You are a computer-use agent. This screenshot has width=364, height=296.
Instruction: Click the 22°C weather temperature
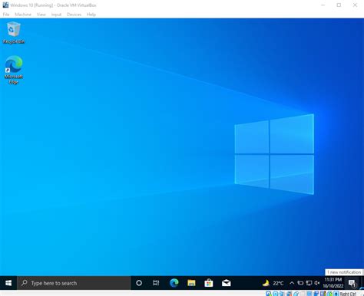[x=278, y=283]
